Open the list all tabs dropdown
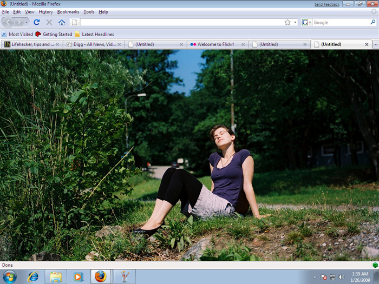The width and height of the screenshot is (379, 284). 376,44
